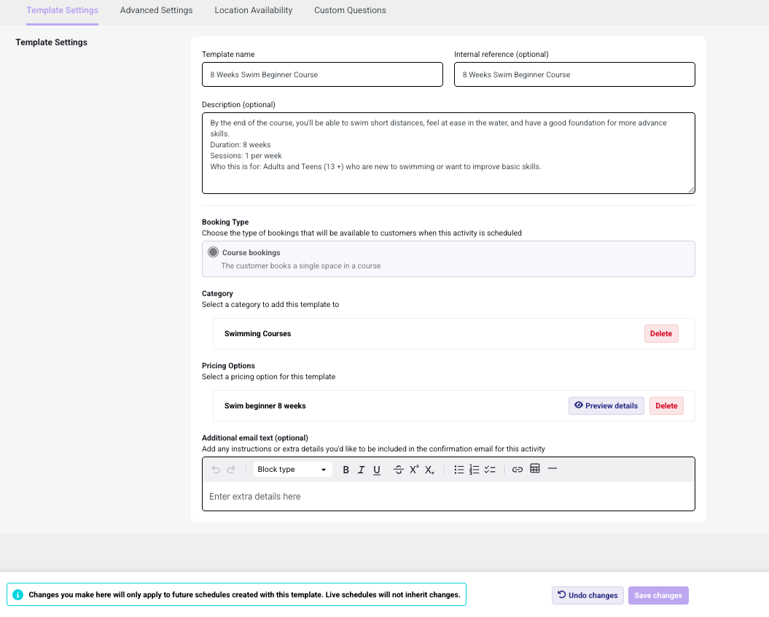Insert a link in email editor
The image size is (769, 617).
click(x=518, y=470)
